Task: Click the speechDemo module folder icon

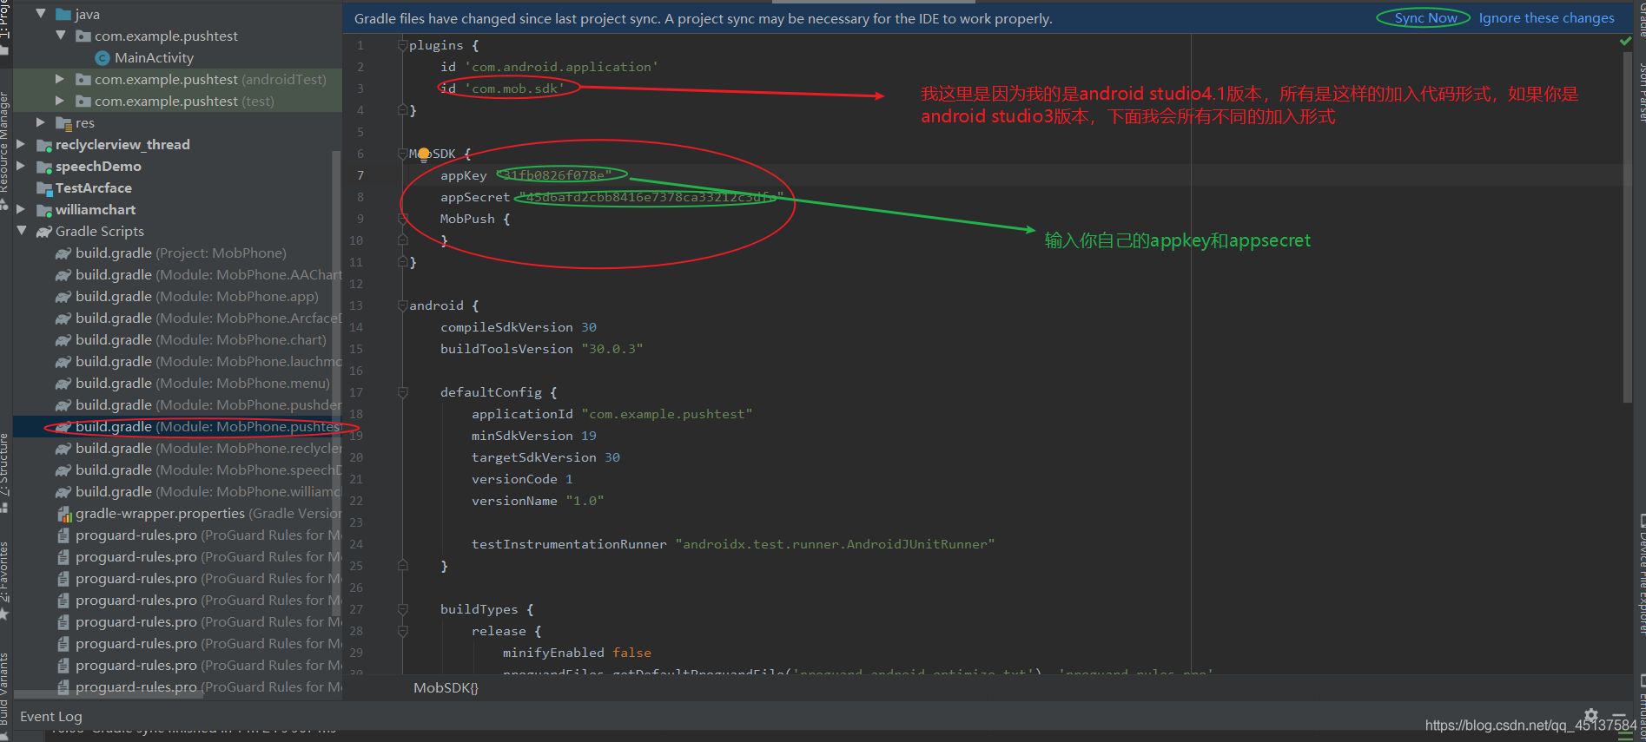Action: click(x=44, y=167)
